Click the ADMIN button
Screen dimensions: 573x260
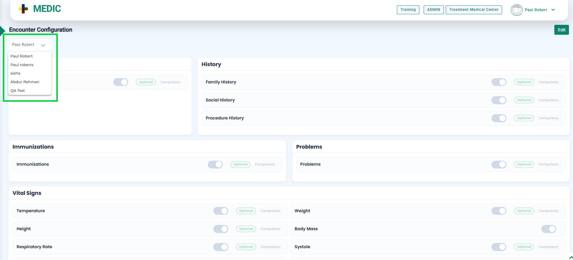pyautogui.click(x=433, y=10)
